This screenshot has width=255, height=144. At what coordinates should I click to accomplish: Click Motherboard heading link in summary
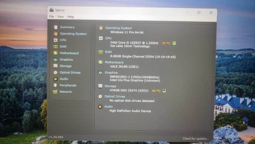[x=114, y=62]
